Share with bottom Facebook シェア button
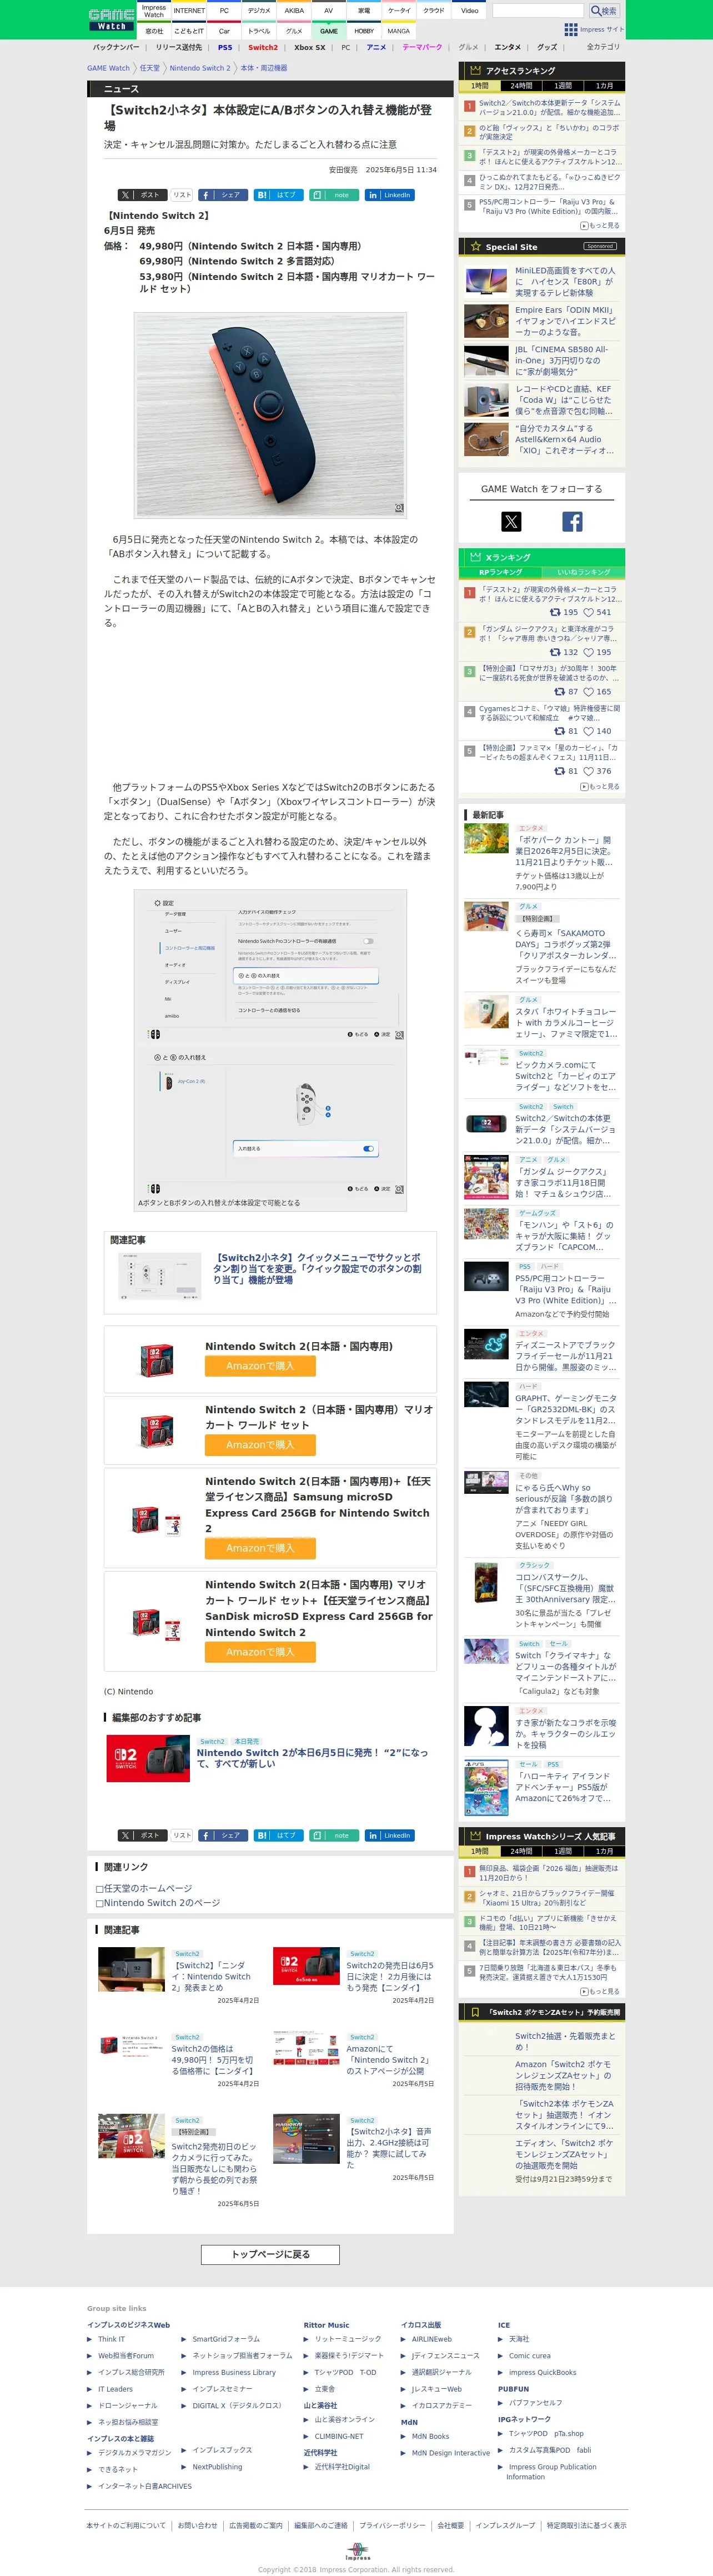This screenshot has height=2576, width=713. pos(223,1835)
